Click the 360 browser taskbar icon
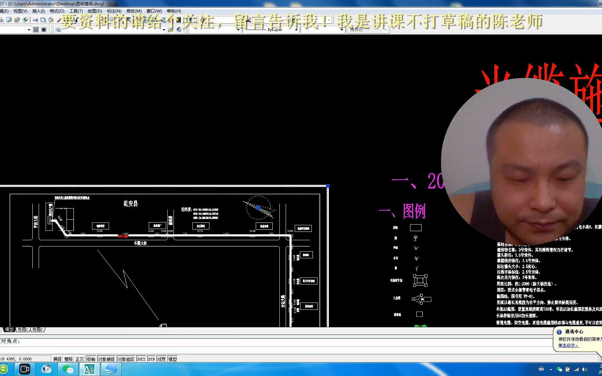602x376 pixels. [x=3, y=369]
